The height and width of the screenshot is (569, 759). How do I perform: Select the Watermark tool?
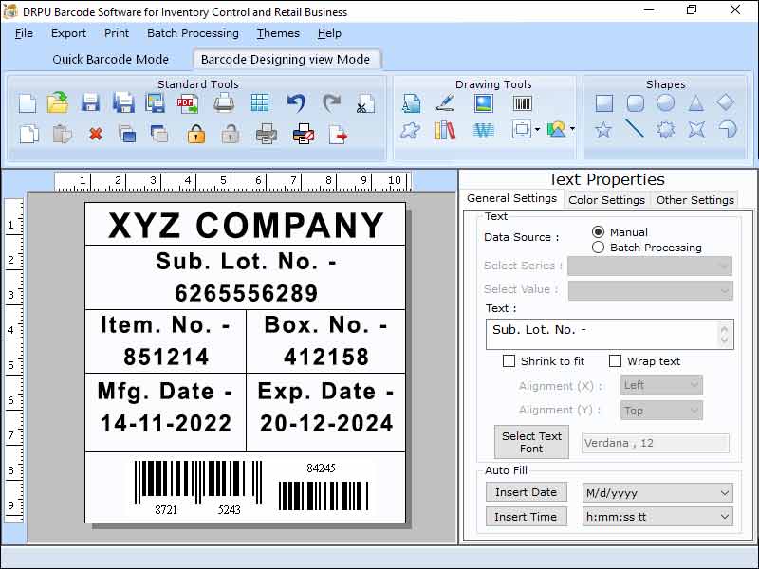pyautogui.click(x=484, y=131)
